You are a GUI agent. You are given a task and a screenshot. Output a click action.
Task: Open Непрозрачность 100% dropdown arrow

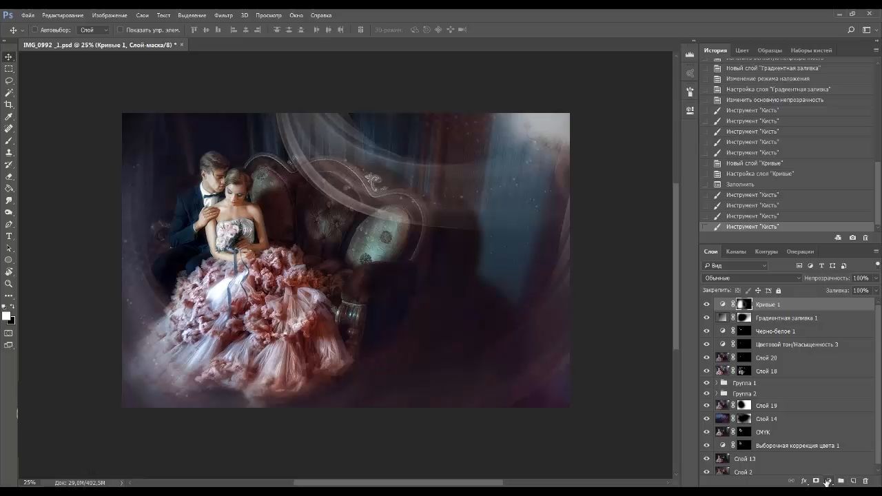pyautogui.click(x=876, y=278)
